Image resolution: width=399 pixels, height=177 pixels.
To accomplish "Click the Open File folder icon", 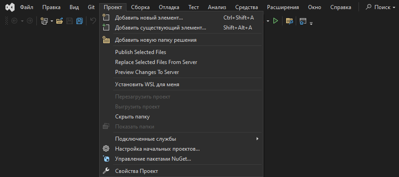I will coord(60,21).
